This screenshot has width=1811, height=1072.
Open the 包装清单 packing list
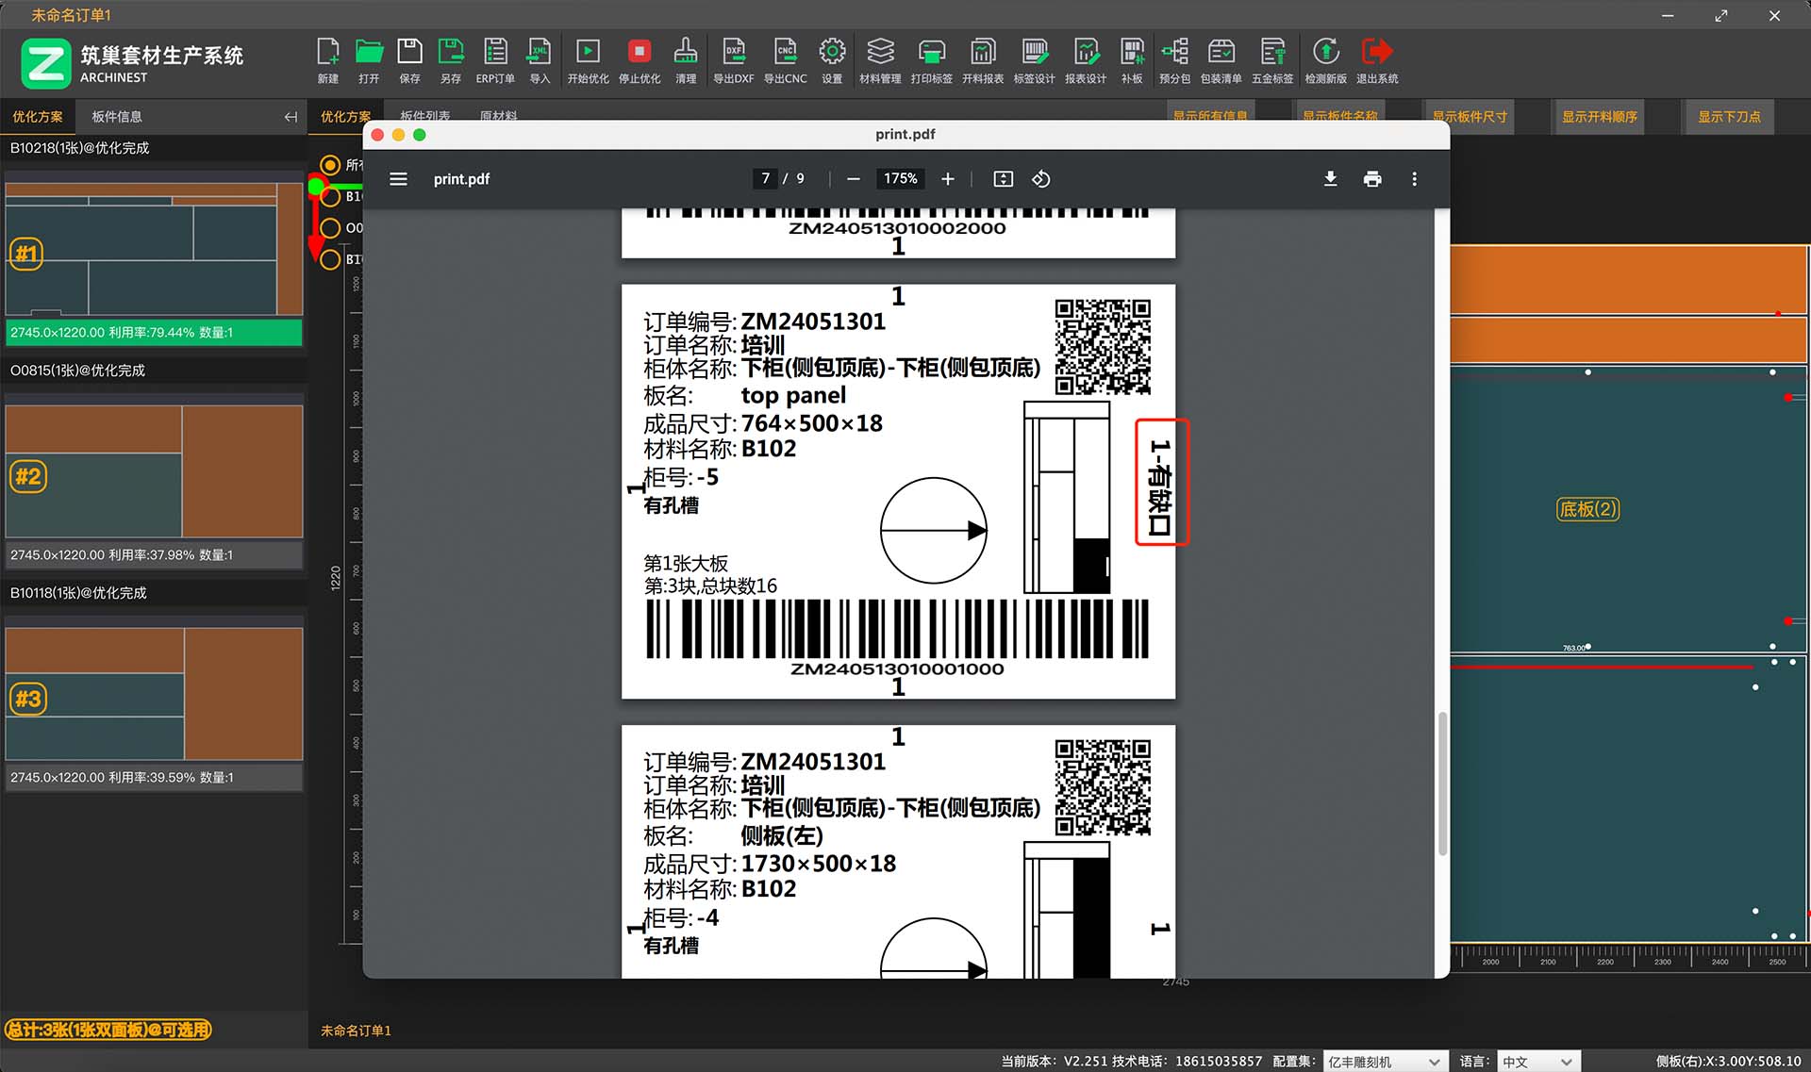coord(1221,60)
